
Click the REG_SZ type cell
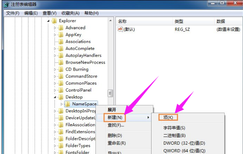(182, 29)
